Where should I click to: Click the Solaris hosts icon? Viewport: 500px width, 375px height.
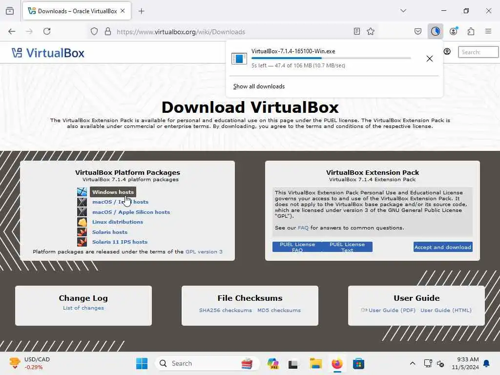click(82, 232)
